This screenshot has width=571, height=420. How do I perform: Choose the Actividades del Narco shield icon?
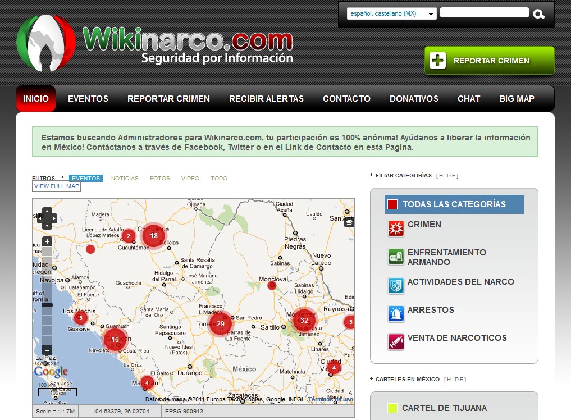click(x=396, y=286)
